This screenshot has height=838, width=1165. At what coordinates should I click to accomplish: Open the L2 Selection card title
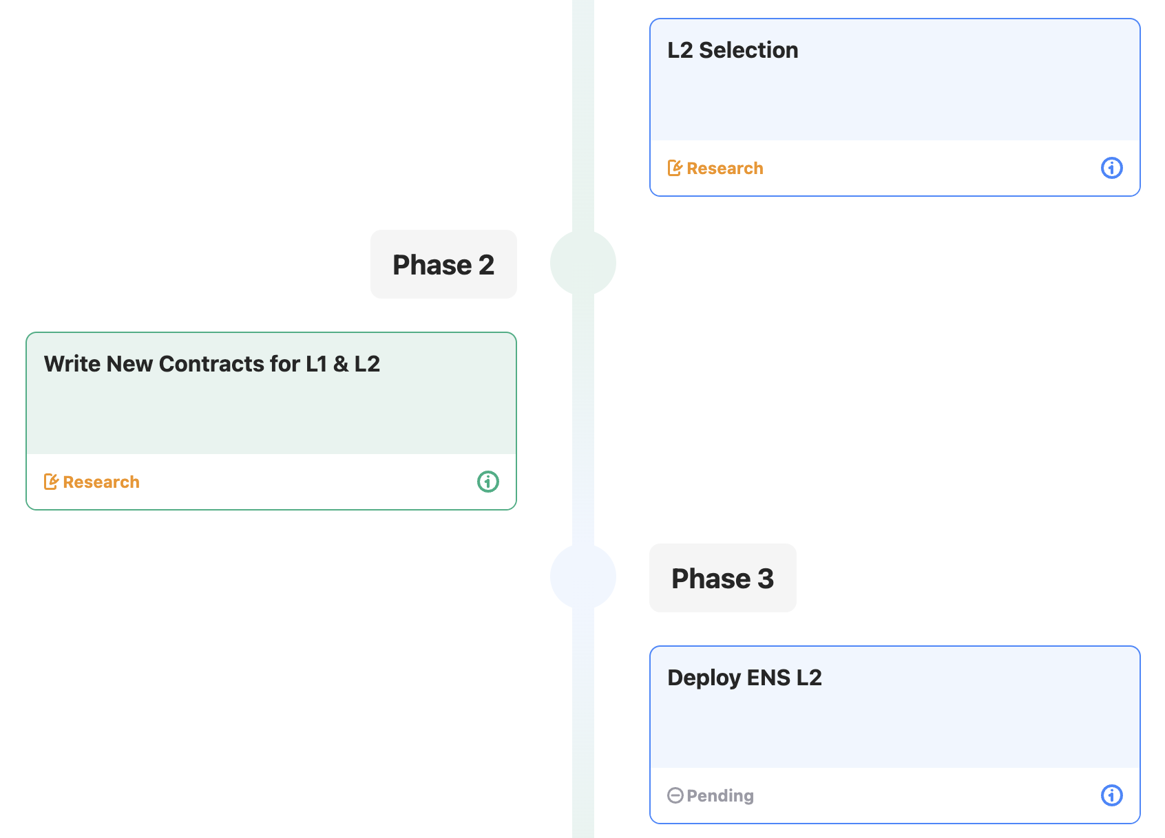733,50
